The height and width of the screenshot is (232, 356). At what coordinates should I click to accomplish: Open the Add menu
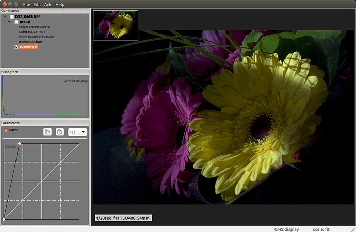(x=48, y=4)
